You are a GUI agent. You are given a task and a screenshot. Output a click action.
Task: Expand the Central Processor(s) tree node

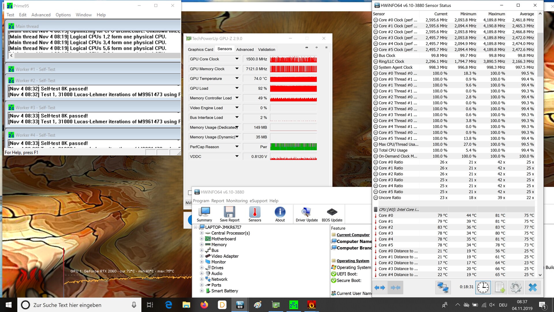tap(202, 233)
